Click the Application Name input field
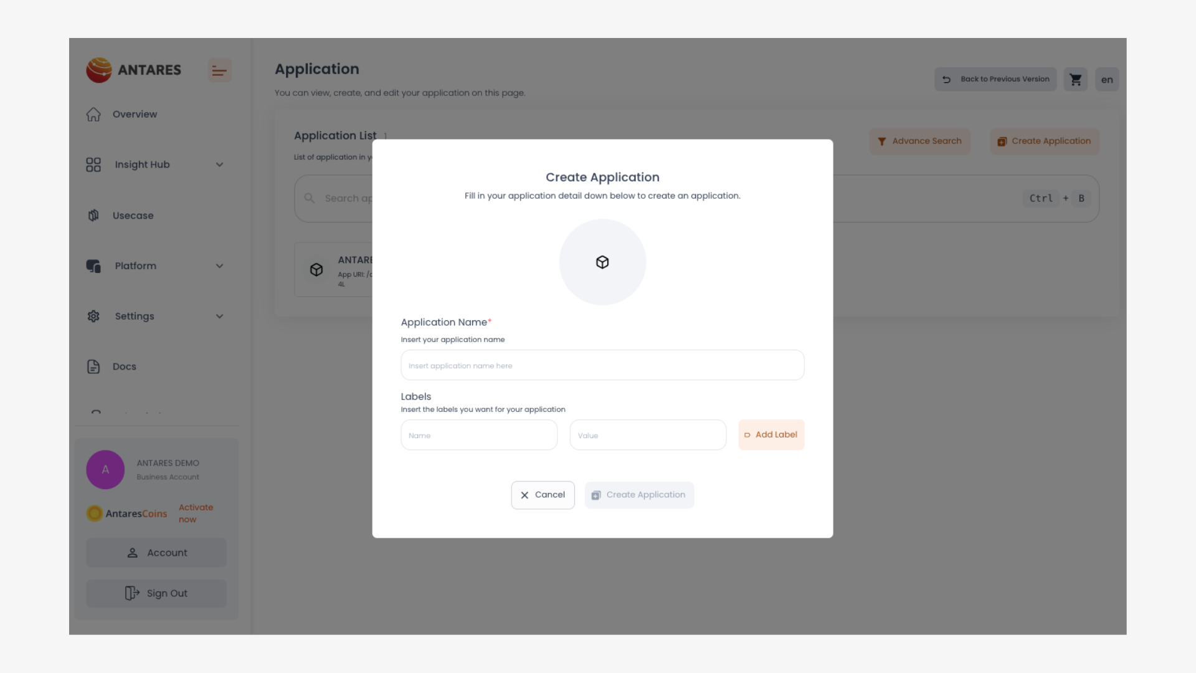1196x673 pixels. tap(602, 366)
